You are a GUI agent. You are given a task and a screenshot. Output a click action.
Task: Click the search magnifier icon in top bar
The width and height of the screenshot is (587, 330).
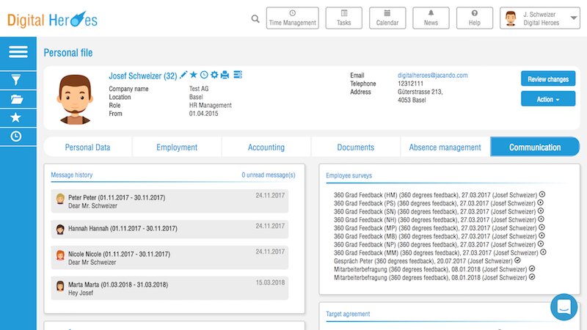pyautogui.click(x=255, y=19)
